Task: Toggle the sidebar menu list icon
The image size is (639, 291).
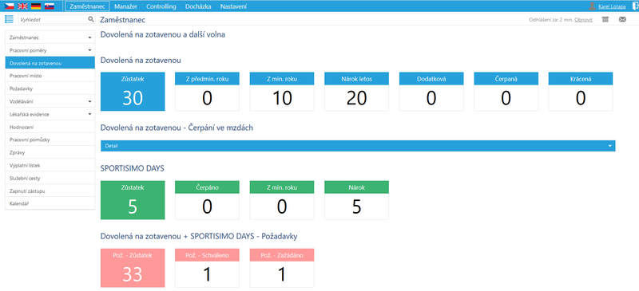Action: coord(9,19)
